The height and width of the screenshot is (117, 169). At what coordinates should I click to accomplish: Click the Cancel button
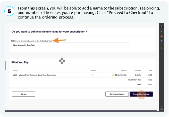tap(23, 94)
